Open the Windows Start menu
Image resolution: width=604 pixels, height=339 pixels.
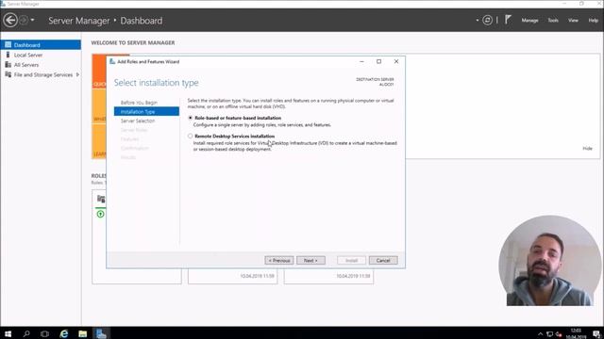coord(8,333)
